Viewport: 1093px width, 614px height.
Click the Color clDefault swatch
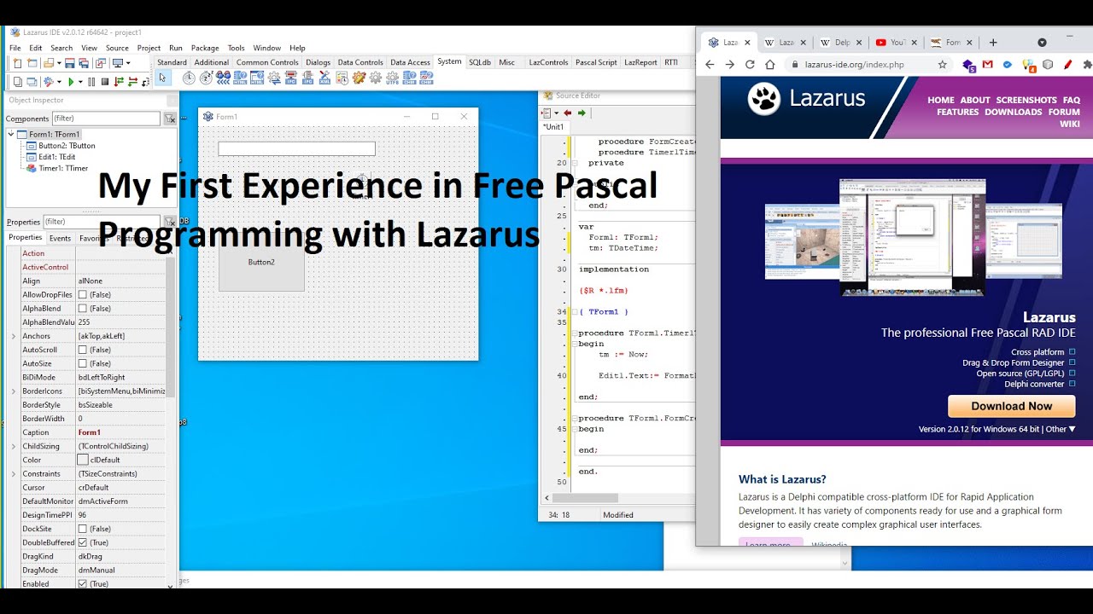click(83, 460)
